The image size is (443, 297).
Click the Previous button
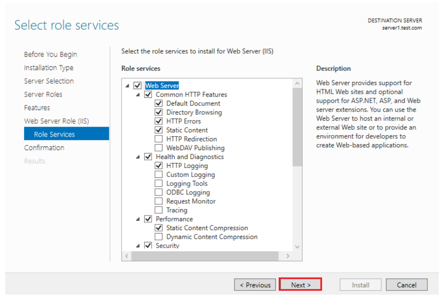point(255,285)
